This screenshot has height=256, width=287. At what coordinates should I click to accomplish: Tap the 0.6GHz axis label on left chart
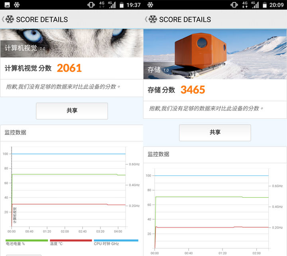coord(134,164)
